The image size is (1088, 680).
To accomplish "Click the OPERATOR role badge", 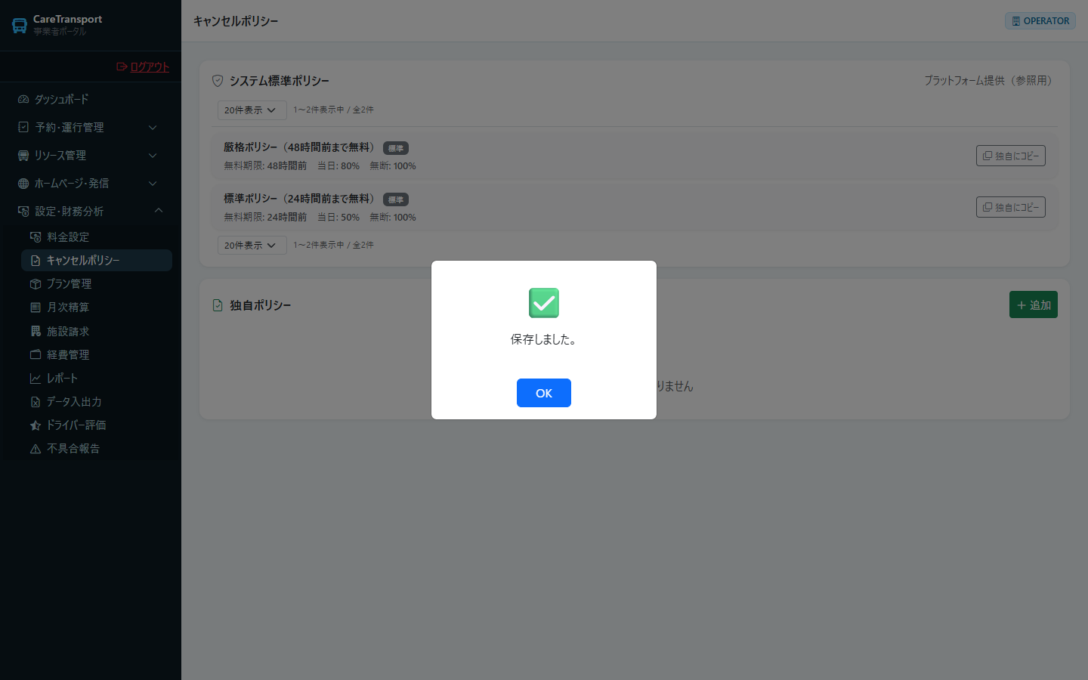I will click(1040, 20).
